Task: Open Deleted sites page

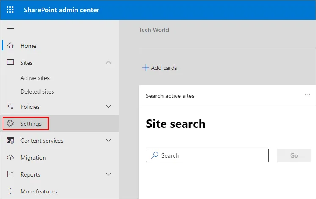Action: [x=37, y=91]
